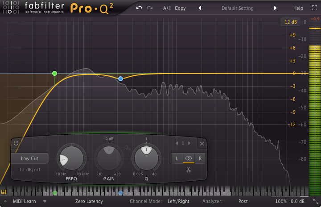Click the gain-Q interaction gear icon

tap(128, 148)
